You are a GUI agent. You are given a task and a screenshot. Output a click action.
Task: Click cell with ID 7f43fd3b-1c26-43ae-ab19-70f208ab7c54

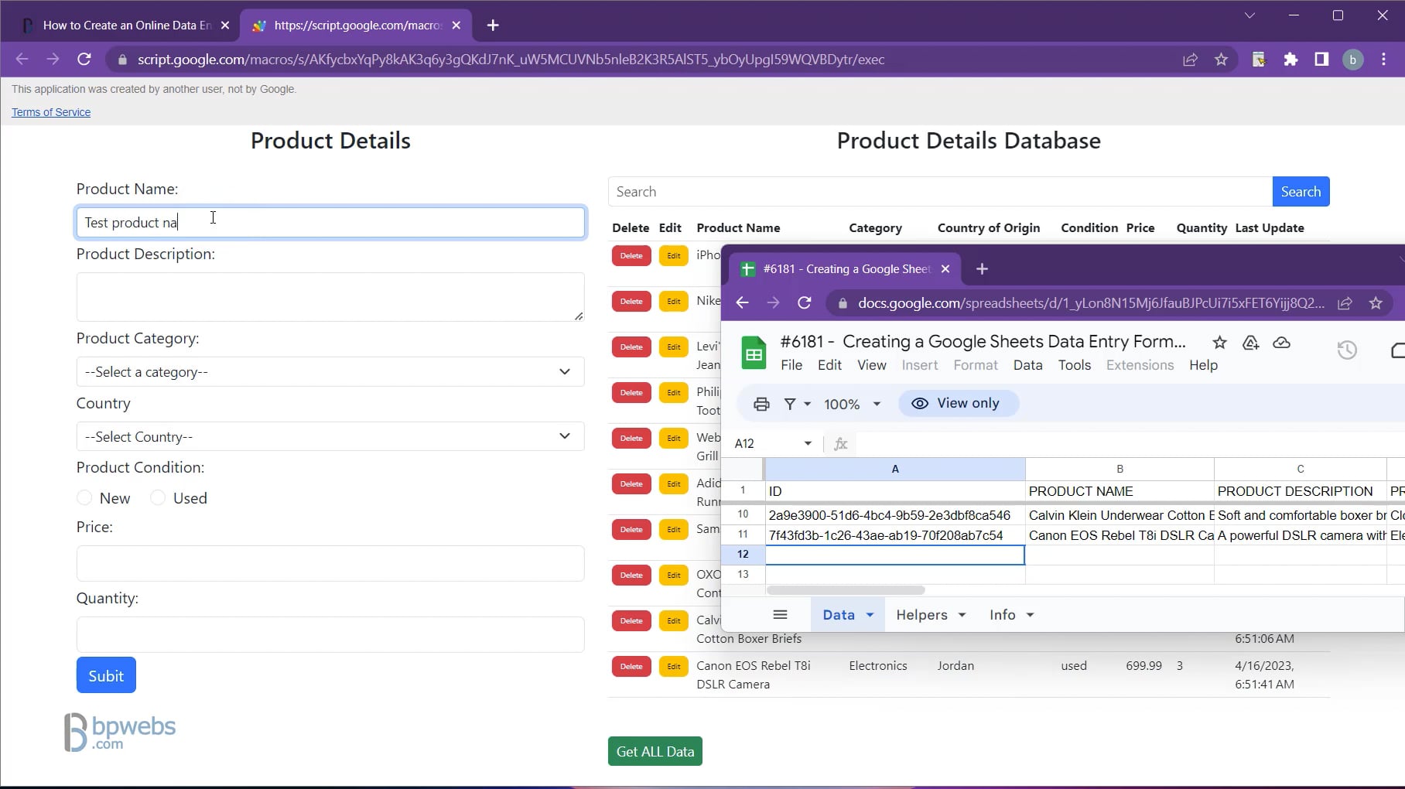895,535
